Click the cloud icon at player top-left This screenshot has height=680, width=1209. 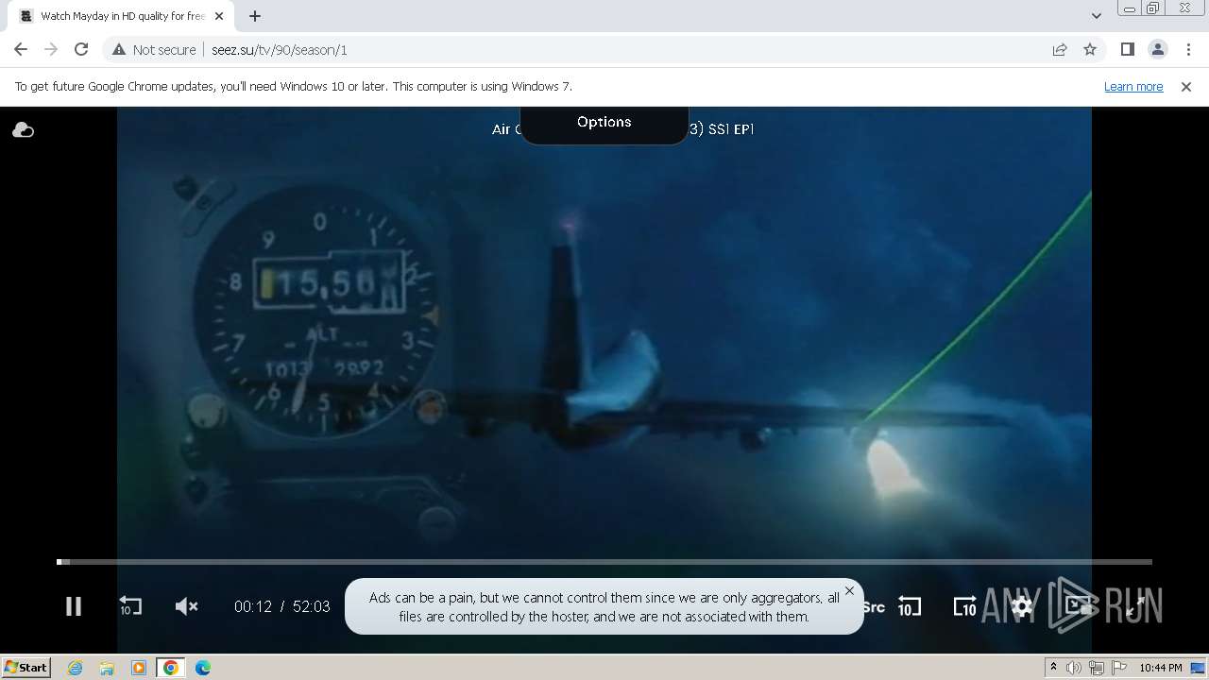click(x=24, y=130)
